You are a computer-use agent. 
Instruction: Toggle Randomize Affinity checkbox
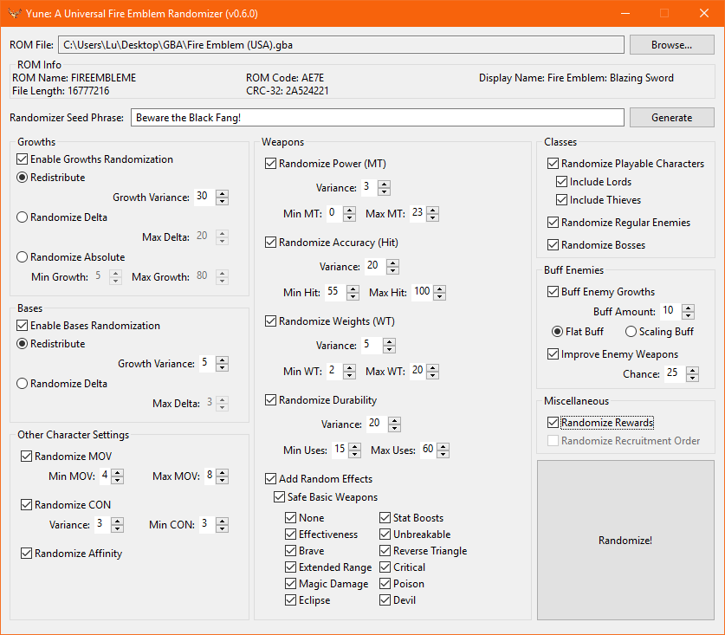coord(26,554)
